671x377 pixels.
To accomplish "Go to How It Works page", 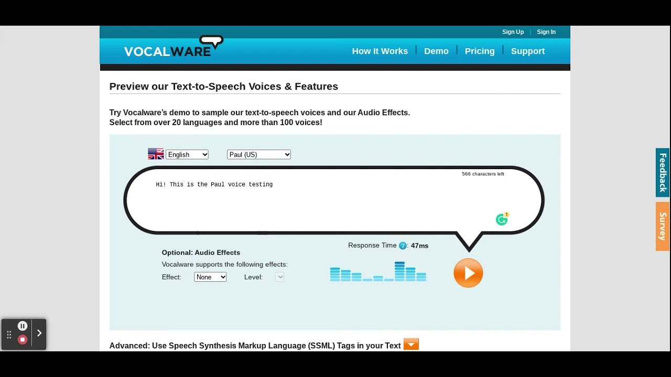I will pyautogui.click(x=380, y=51).
